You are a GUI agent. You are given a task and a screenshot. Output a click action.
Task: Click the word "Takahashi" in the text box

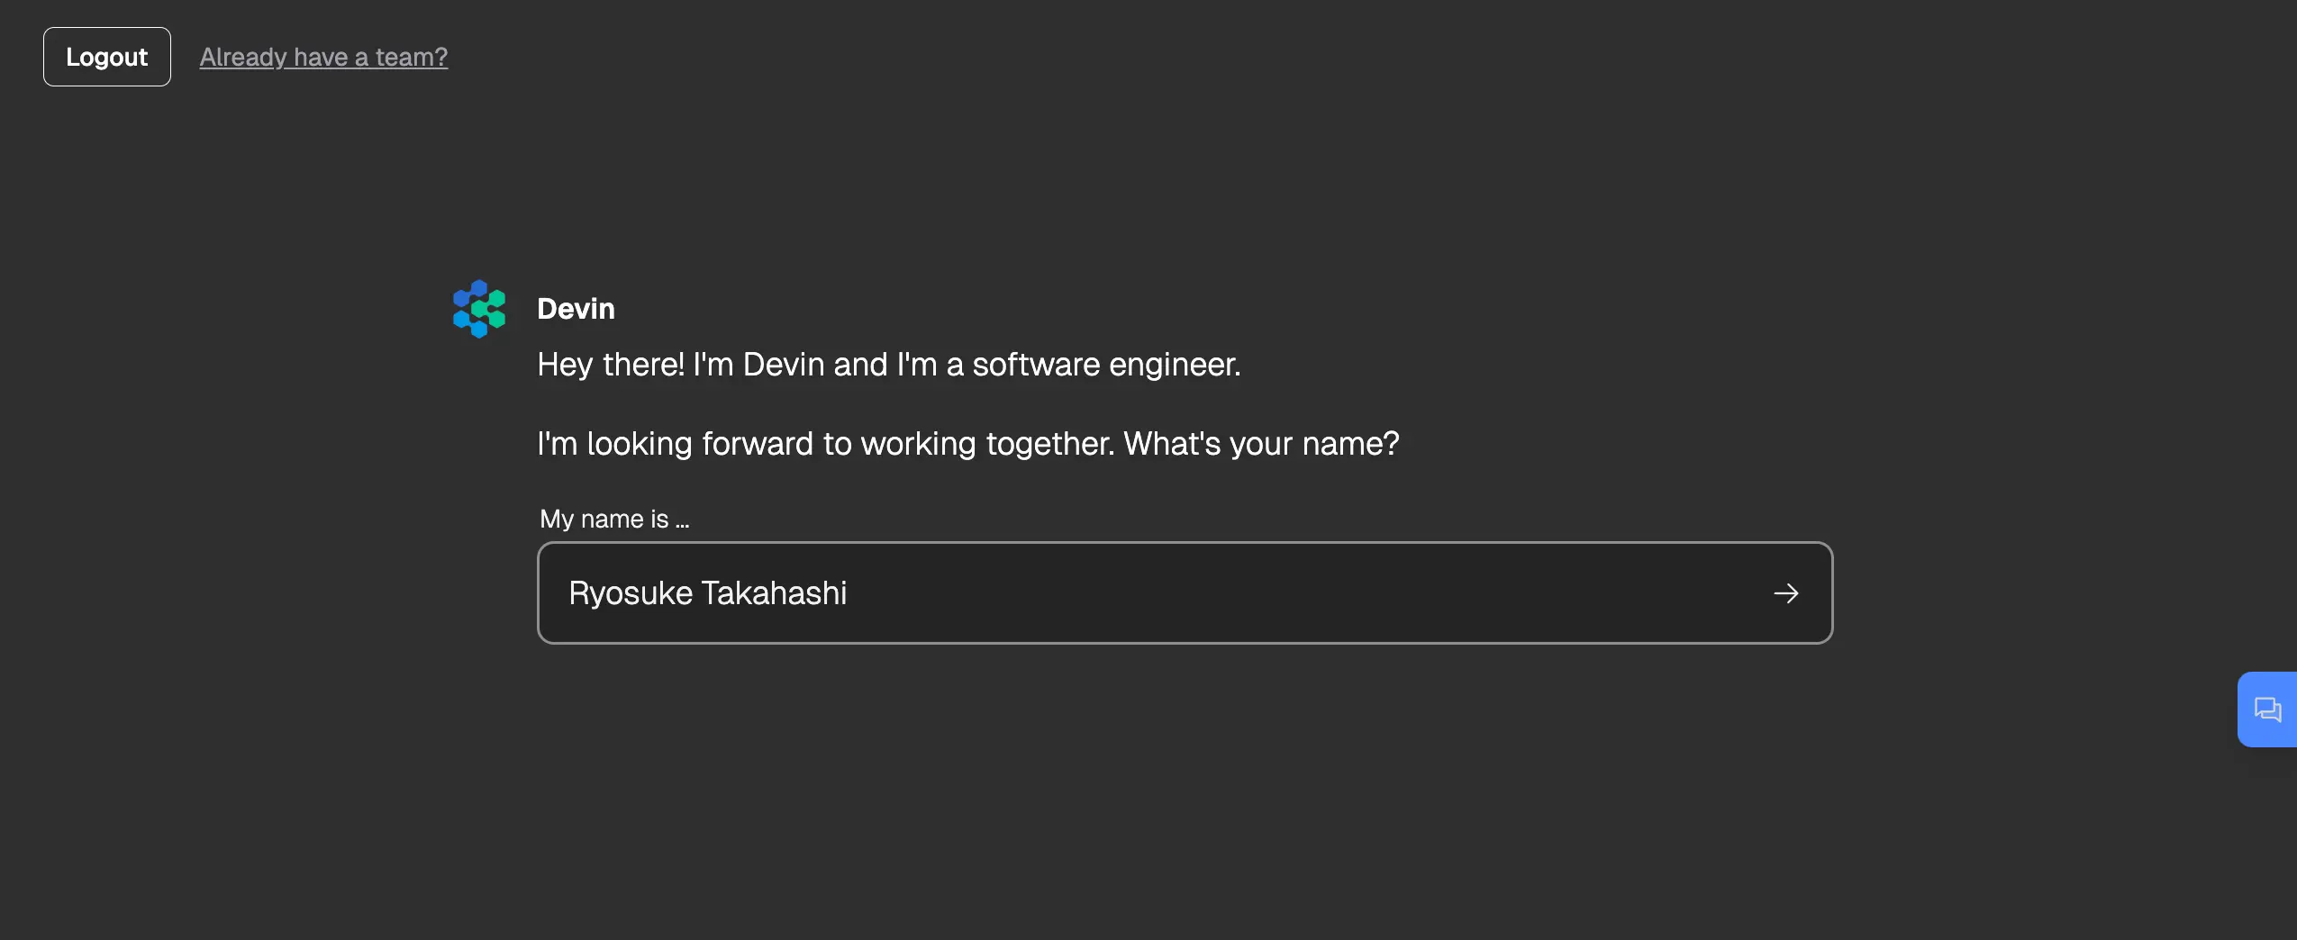[x=774, y=593]
